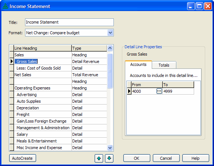Click the vertical scrollbar thumb in line list
This screenshot has width=214, height=166.
point(110,71)
